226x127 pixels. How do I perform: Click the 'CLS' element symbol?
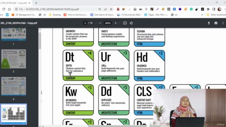point(144,91)
